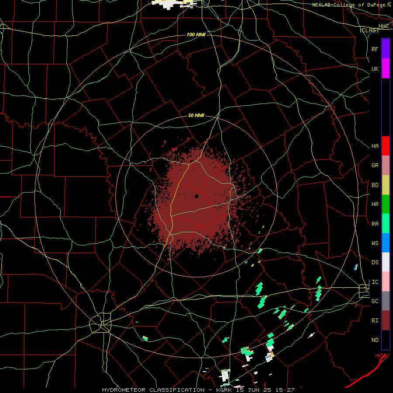
Task: Click the 'DS' legend label
Action: pos(375,262)
